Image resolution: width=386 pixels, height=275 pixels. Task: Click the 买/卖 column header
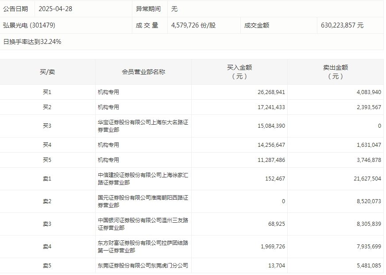47,72
